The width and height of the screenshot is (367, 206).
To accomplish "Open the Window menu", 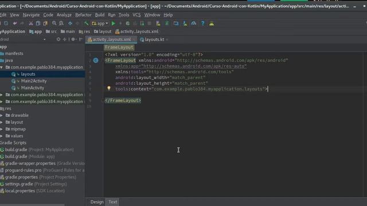I will click(x=152, y=15).
